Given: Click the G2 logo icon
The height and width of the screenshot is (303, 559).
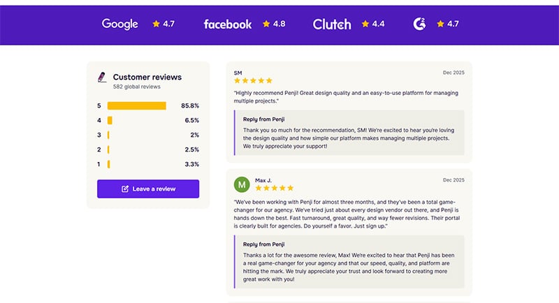Looking at the screenshot, I should tap(419, 24).
